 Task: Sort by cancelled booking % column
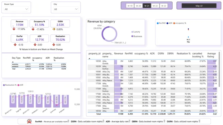point(198,55)
